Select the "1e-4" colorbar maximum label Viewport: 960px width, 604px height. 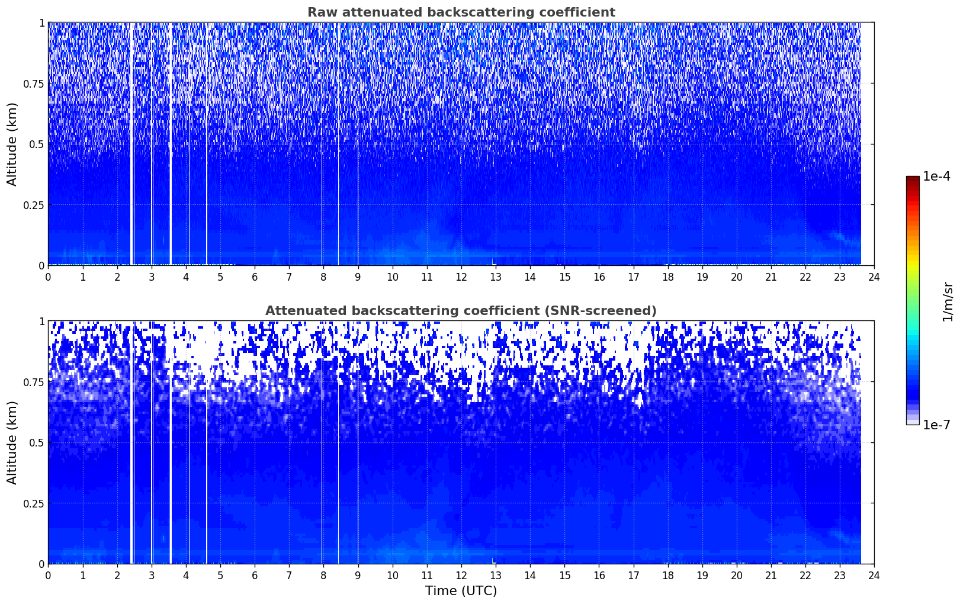[936, 176]
